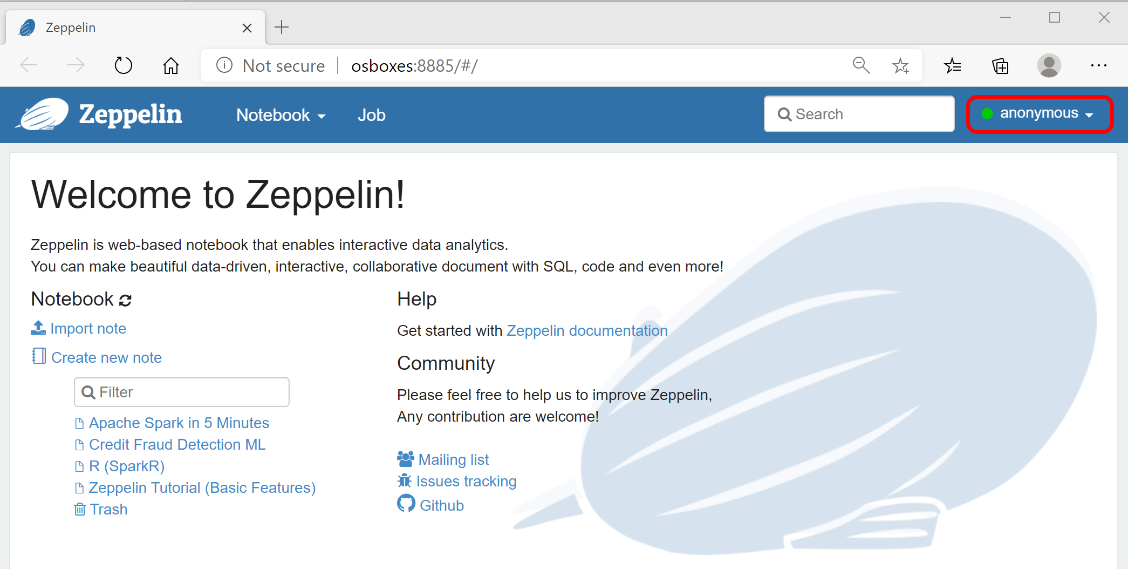The width and height of the screenshot is (1128, 569).
Task: Click the green online status indicator
Action: click(x=988, y=113)
